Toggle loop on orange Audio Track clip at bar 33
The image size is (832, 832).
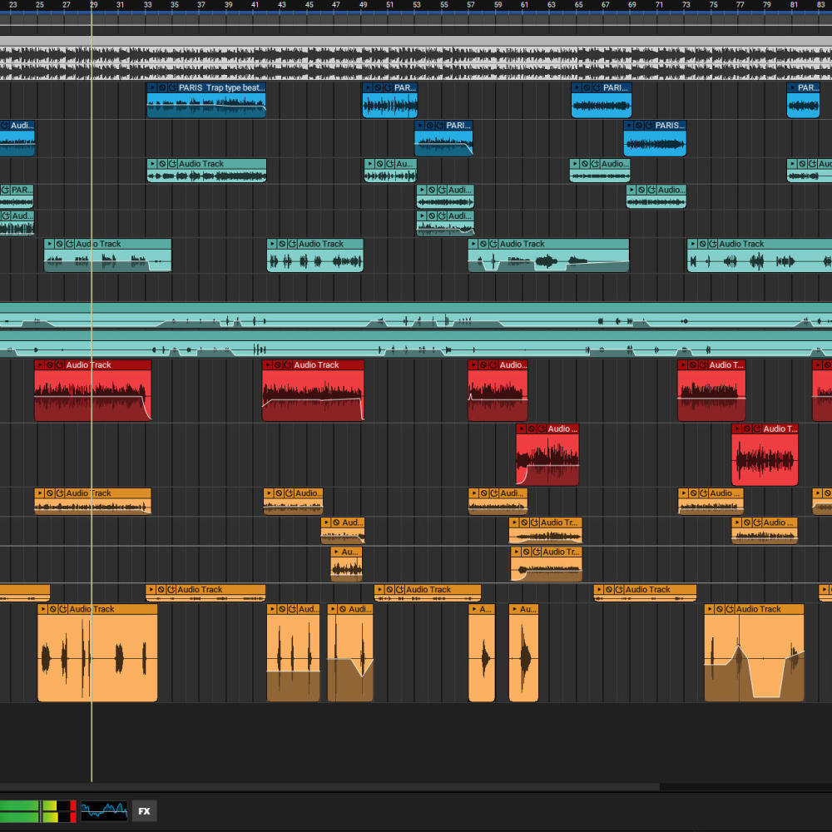[x=171, y=590]
